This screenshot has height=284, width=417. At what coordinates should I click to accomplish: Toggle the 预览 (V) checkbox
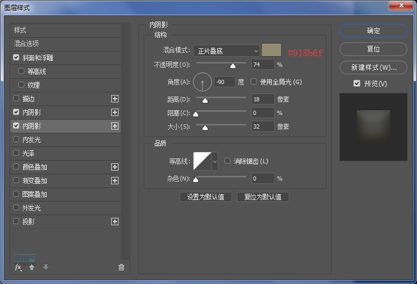(357, 83)
